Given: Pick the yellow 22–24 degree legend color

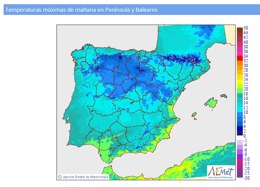Looking at the screenshot, I should tap(240, 82).
